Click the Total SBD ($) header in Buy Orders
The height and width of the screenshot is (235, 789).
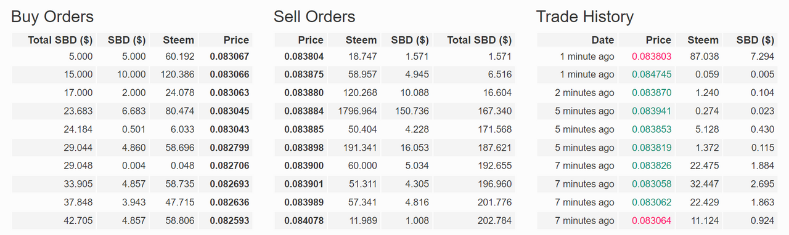pos(60,40)
